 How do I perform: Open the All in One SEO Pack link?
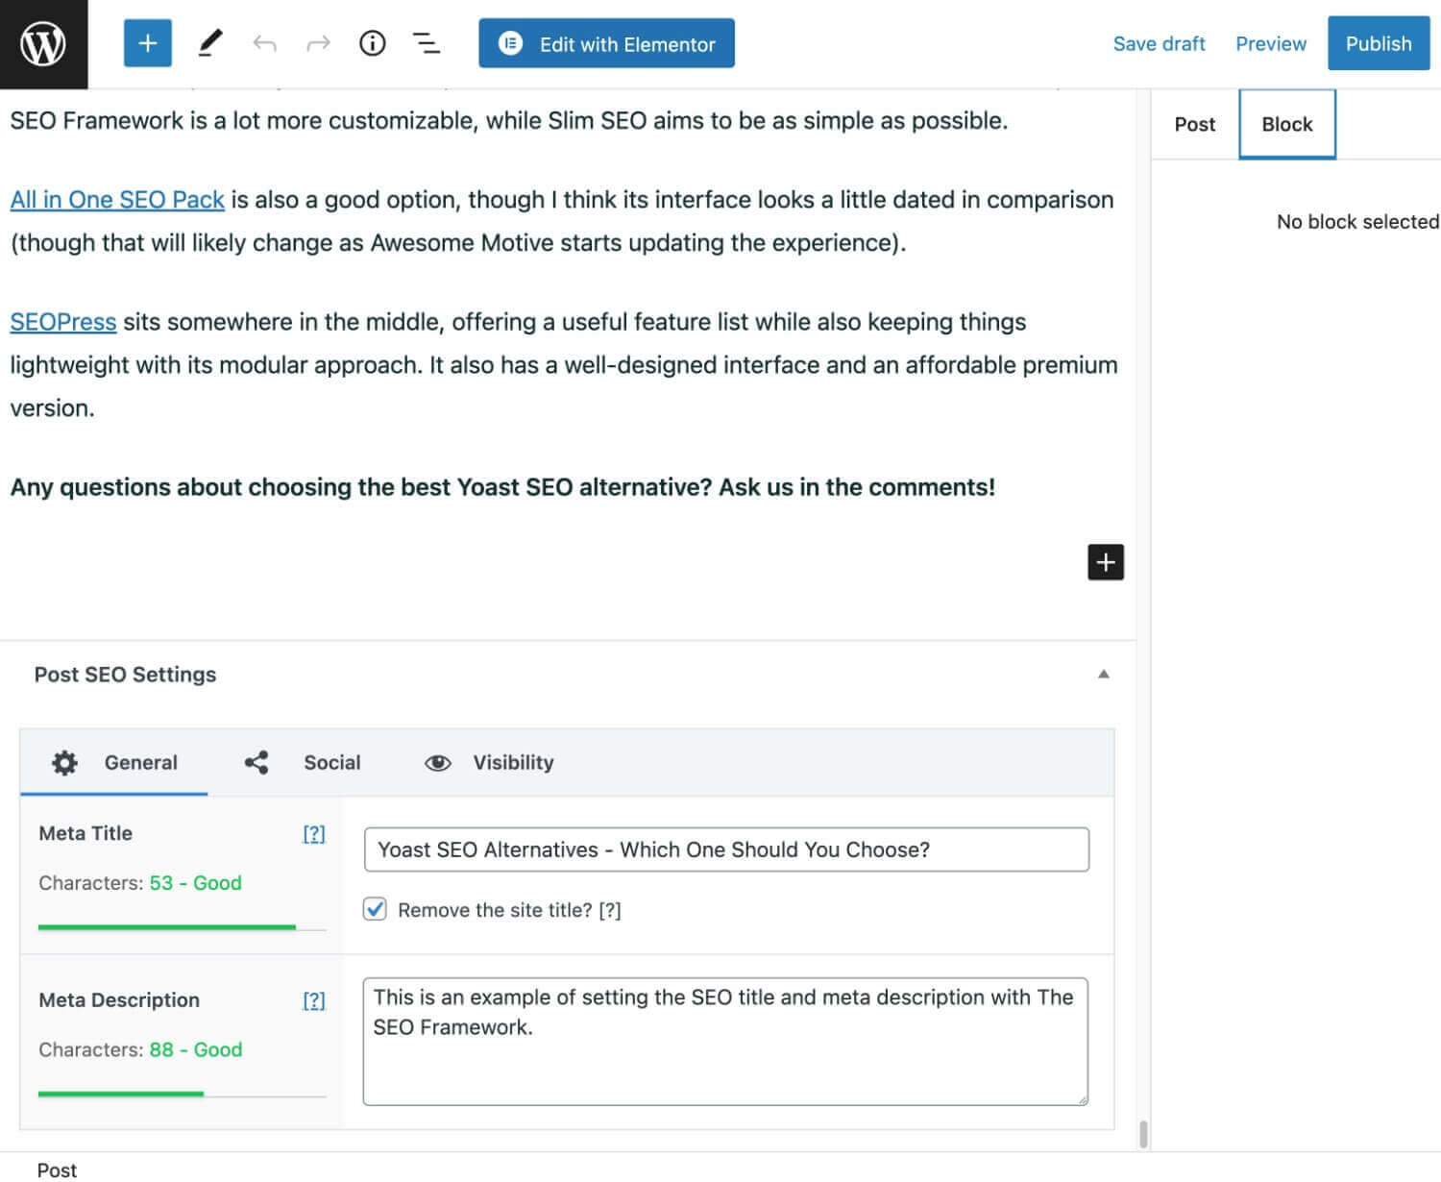117,200
